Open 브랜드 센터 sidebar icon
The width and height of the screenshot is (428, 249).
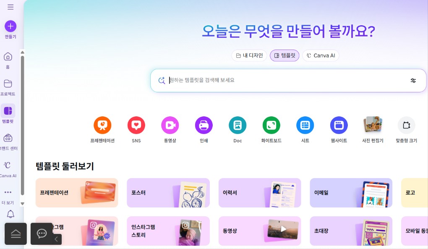point(8,138)
